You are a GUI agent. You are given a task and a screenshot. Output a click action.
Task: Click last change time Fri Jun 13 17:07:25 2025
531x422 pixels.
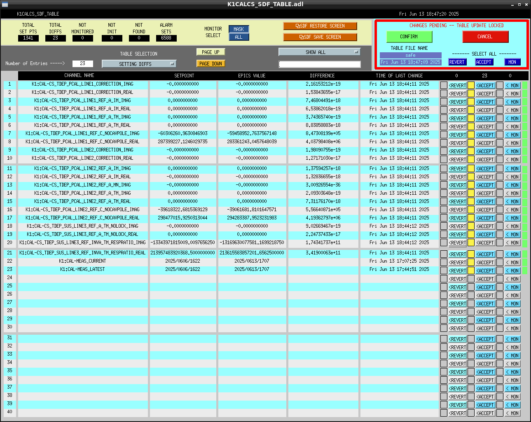399,261
